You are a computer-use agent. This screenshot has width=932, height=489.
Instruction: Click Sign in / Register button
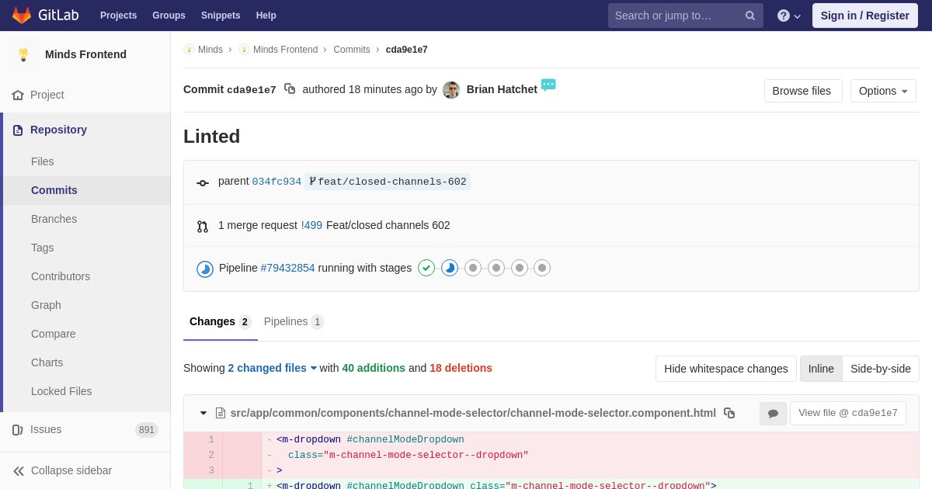(865, 16)
